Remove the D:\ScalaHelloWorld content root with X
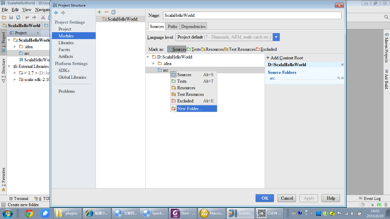The height and width of the screenshot is (219, 390). [x=342, y=65]
